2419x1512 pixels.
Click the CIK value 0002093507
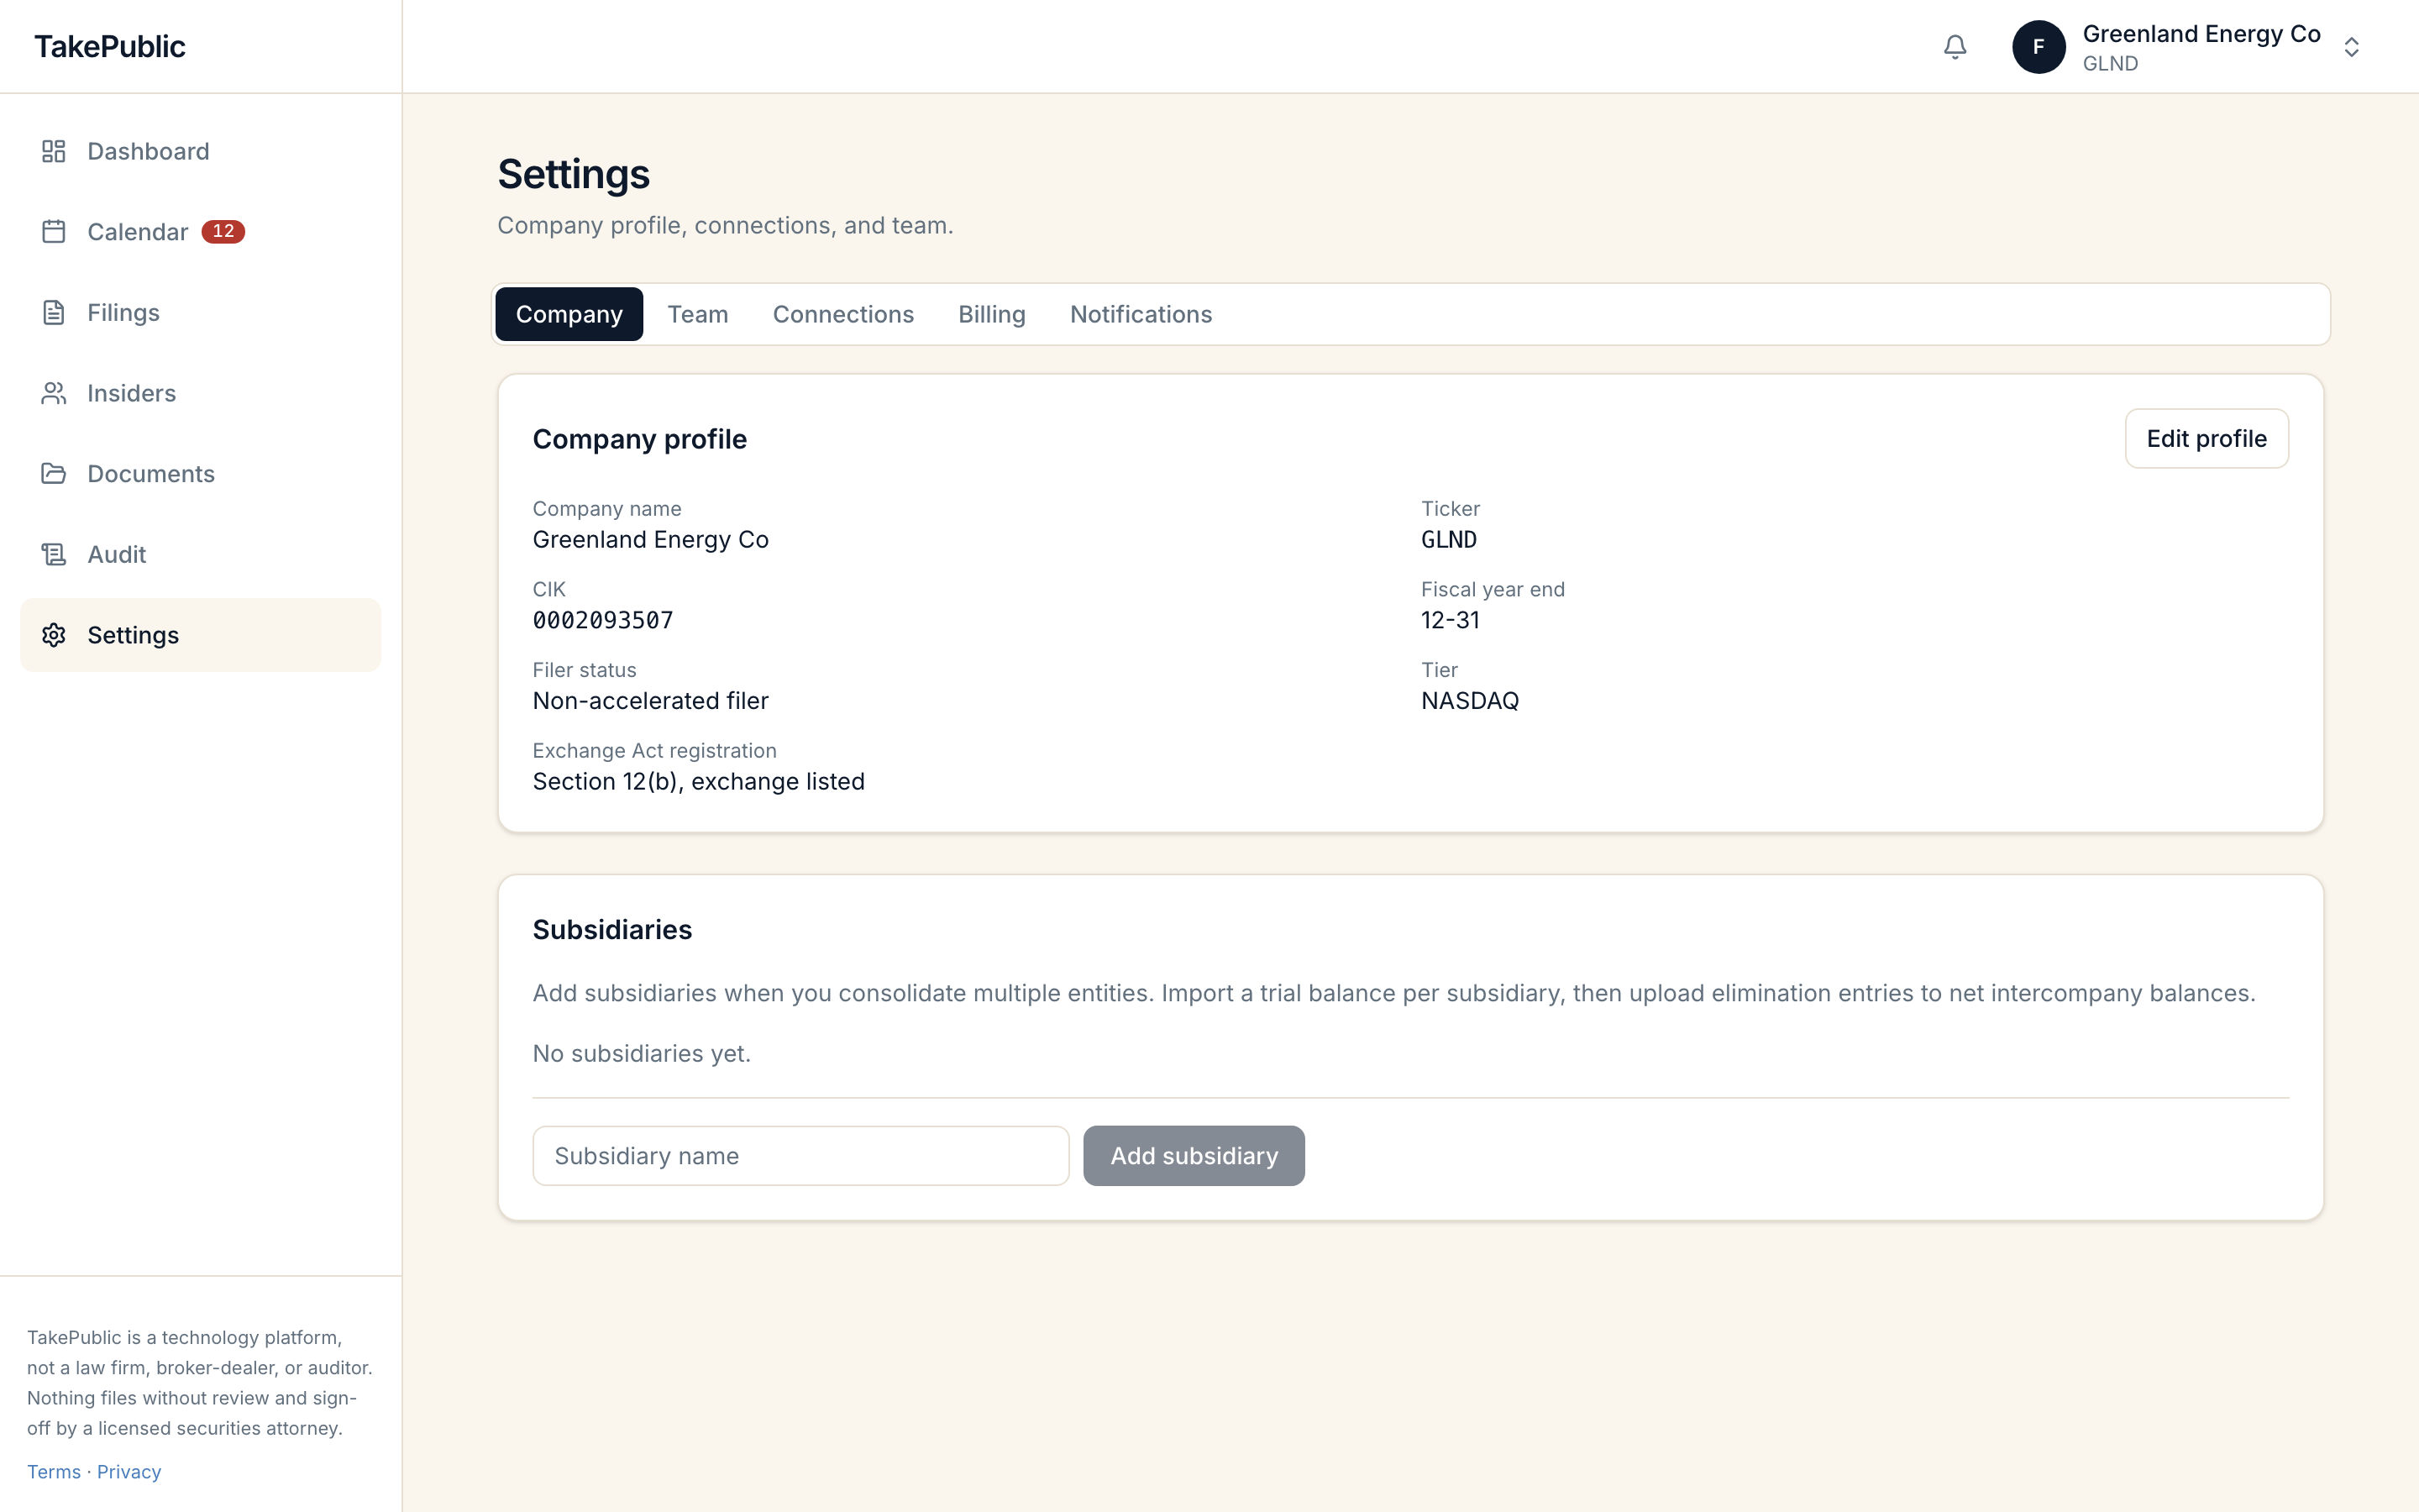pyautogui.click(x=603, y=620)
